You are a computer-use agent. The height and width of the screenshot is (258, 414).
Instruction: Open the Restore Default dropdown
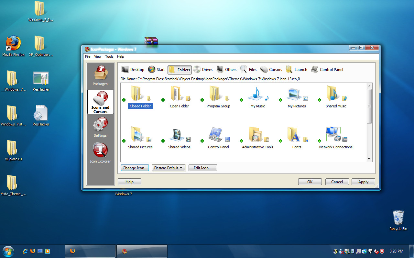169,168
